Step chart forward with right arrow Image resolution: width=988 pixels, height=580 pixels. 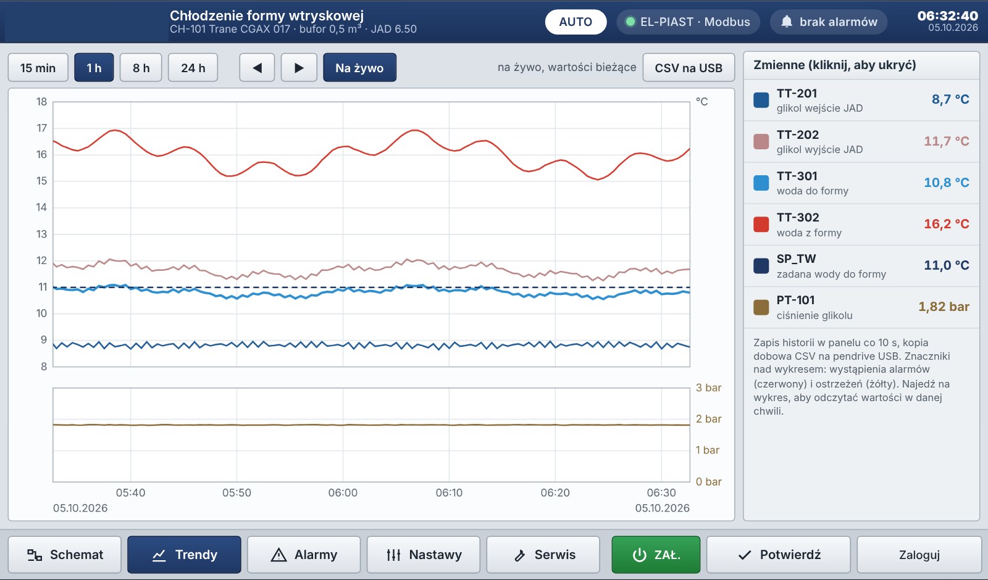click(x=299, y=68)
